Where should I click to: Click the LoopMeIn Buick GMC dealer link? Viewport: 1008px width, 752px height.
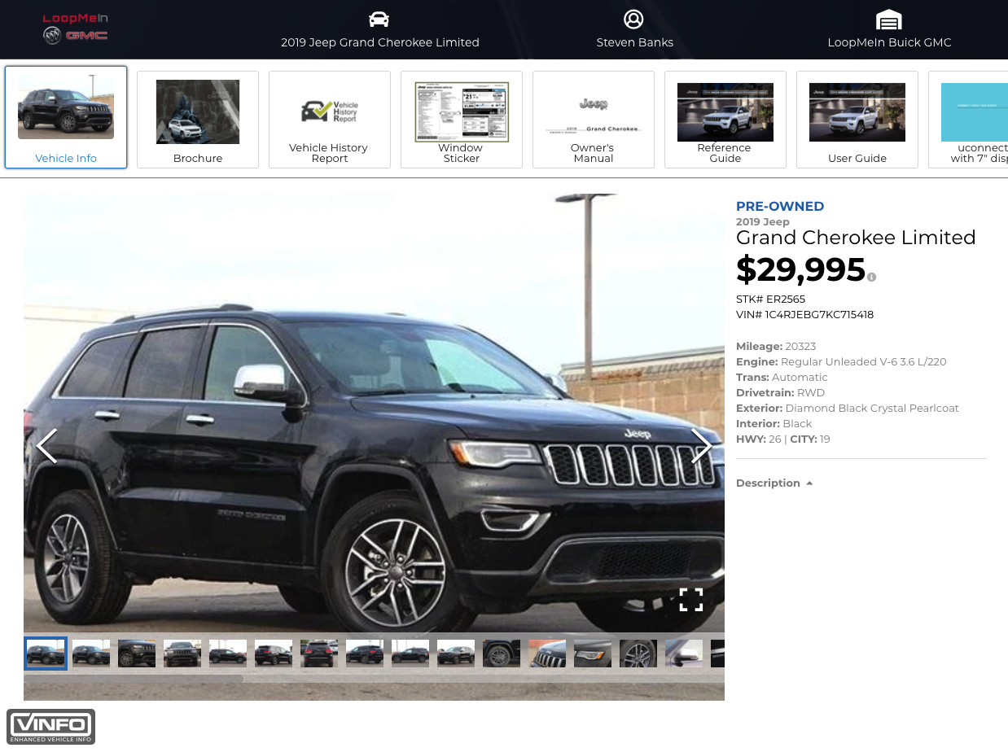click(x=889, y=42)
